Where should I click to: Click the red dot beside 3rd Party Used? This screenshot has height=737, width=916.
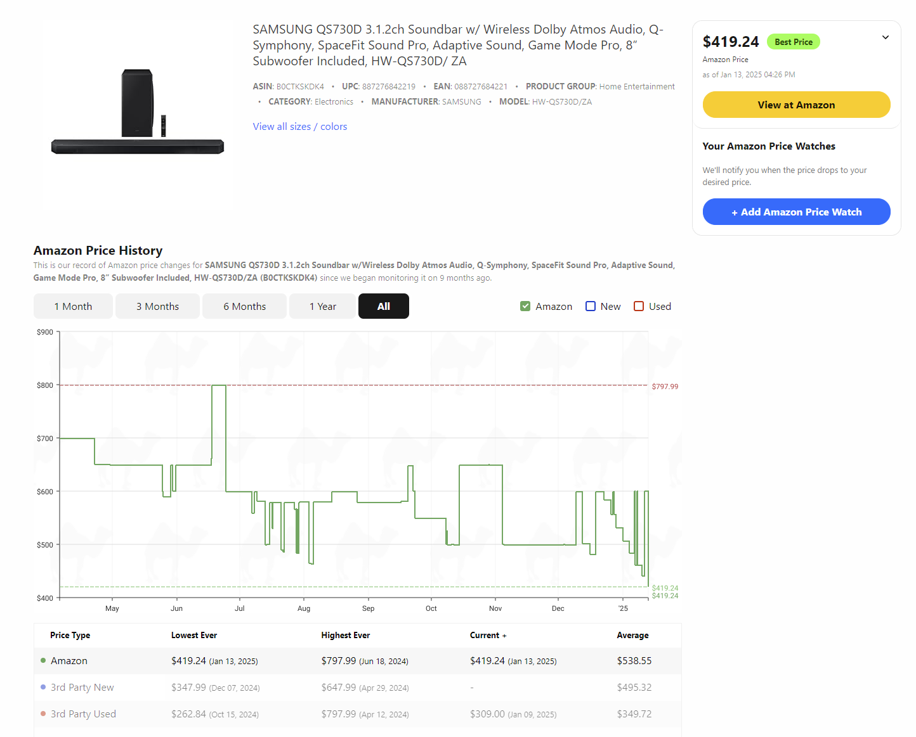point(43,714)
